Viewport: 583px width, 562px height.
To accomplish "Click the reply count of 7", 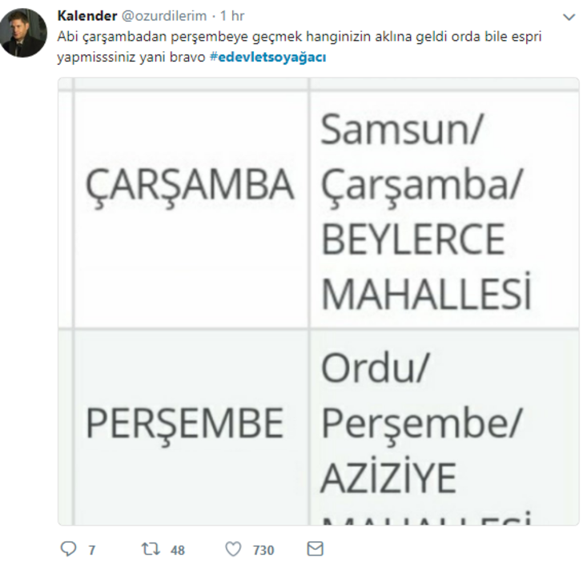I will [x=92, y=550].
